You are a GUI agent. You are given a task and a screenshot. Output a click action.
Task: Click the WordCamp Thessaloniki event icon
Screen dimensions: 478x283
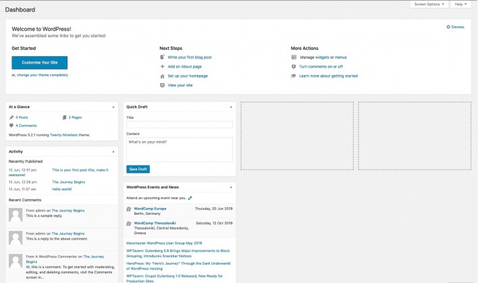(129, 224)
